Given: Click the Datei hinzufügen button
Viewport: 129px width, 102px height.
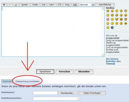Looking at the screenshot, I should point(92,93).
